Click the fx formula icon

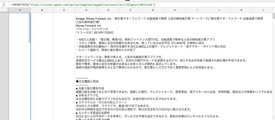[x=4, y=5]
